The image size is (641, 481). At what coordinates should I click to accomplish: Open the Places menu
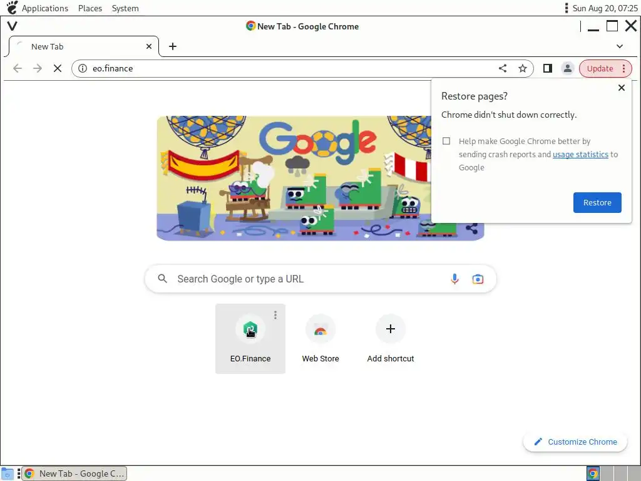90,8
